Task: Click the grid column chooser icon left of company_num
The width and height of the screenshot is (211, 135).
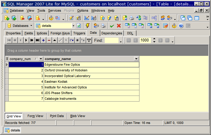Action: 7,59
